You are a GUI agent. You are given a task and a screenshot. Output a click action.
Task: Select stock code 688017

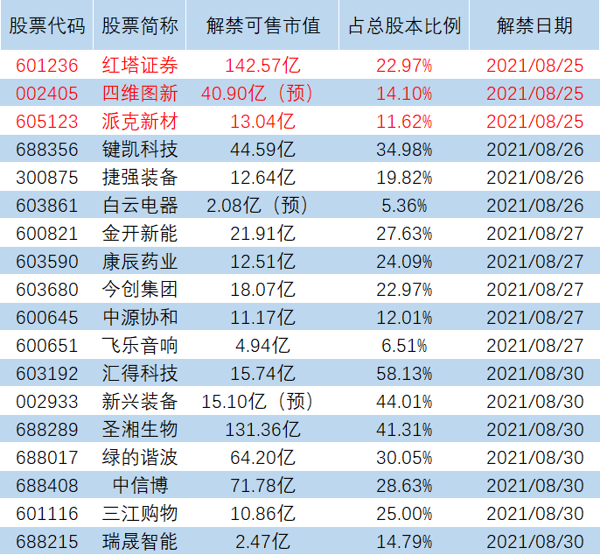(x=46, y=457)
